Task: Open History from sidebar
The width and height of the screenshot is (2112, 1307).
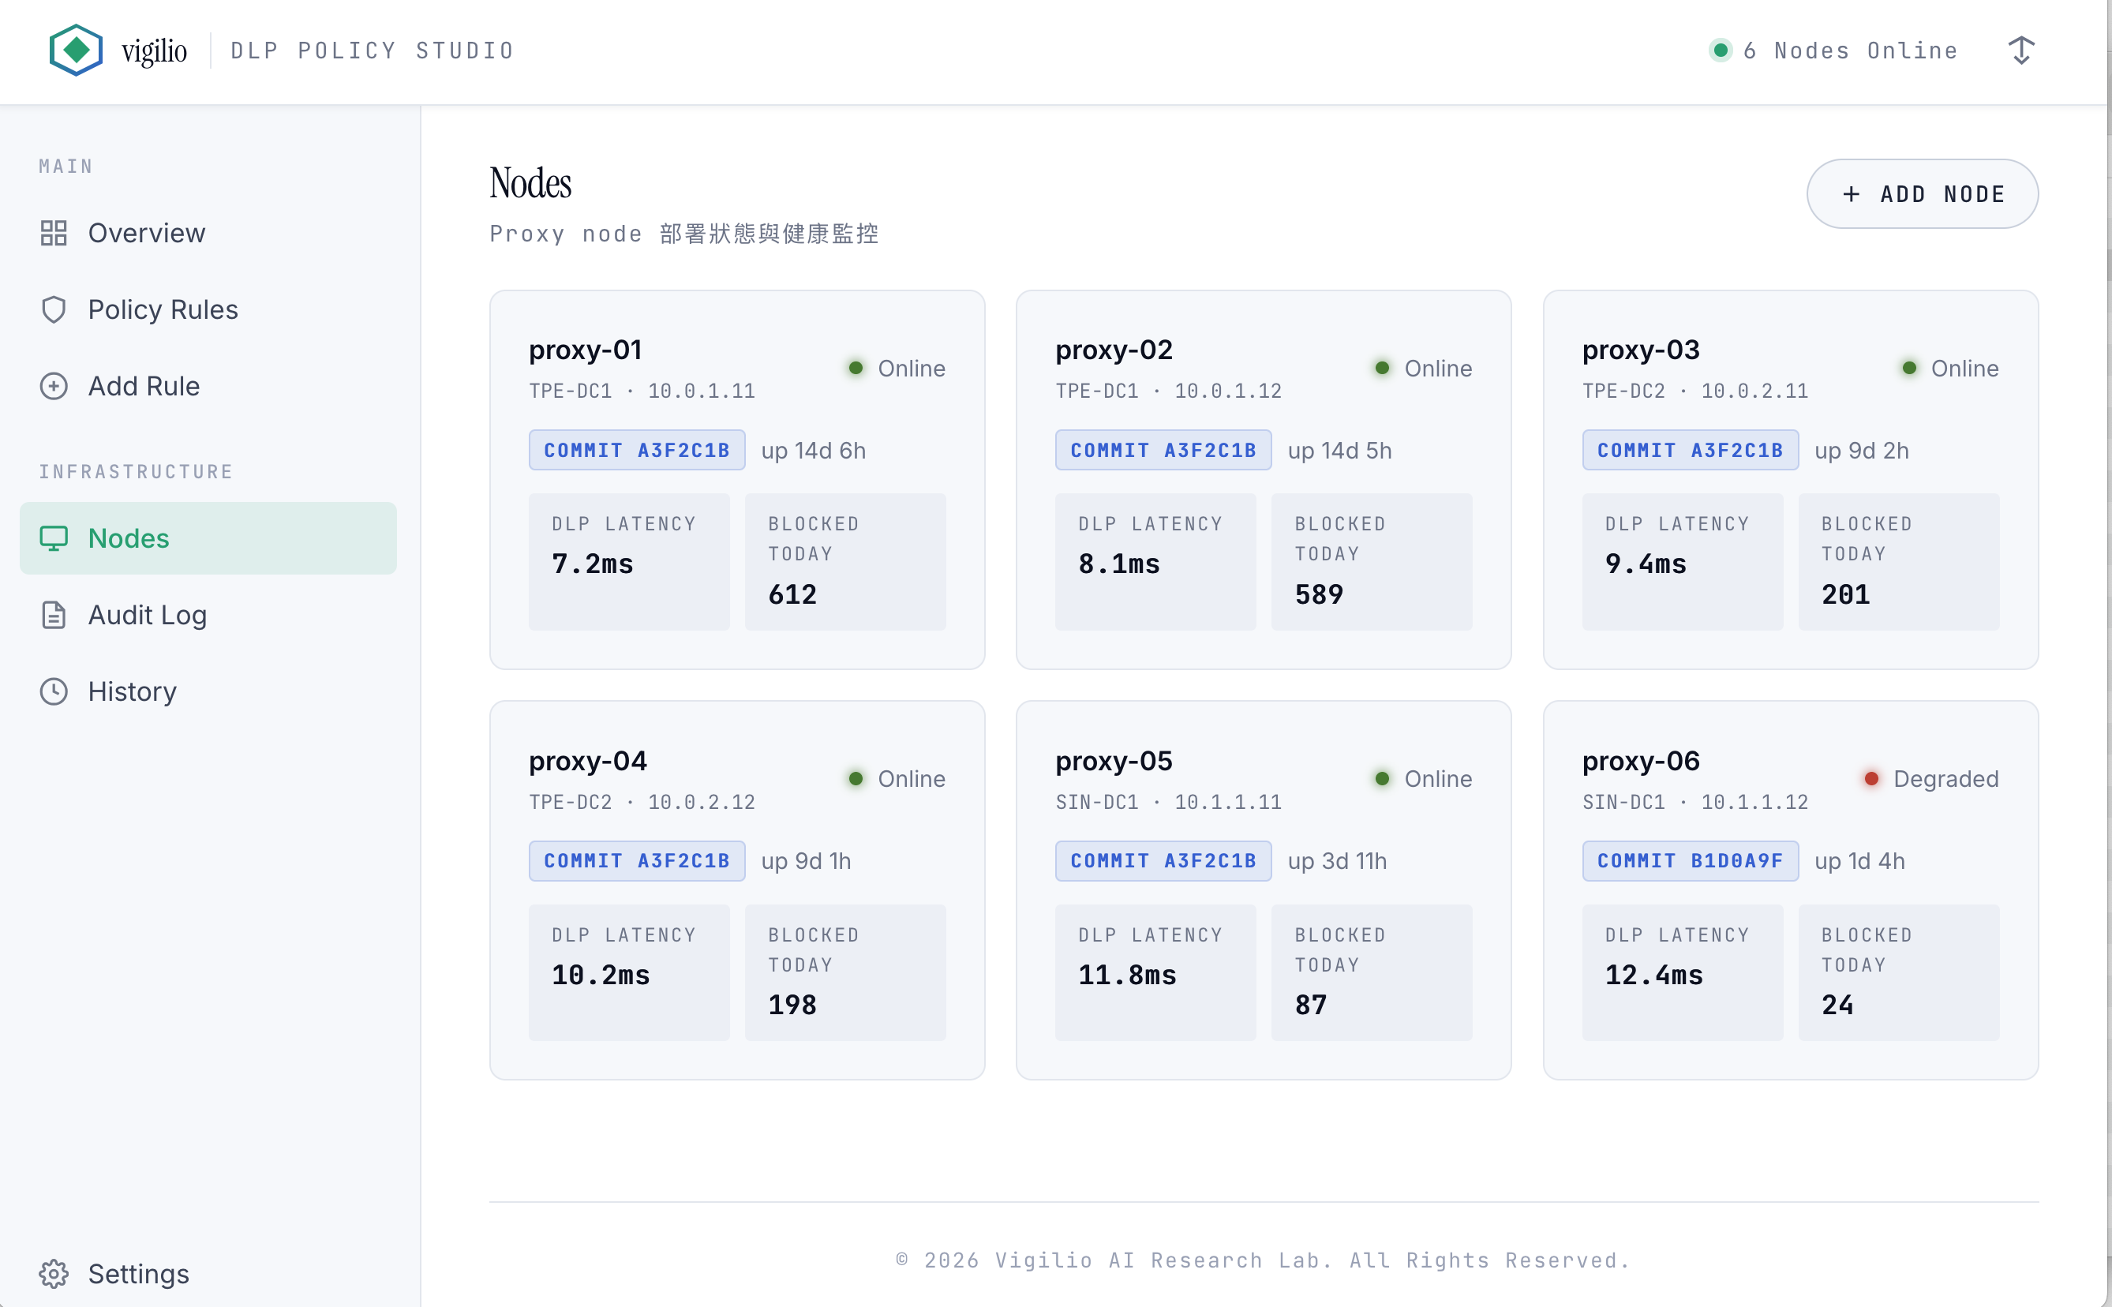Action: tap(208, 691)
